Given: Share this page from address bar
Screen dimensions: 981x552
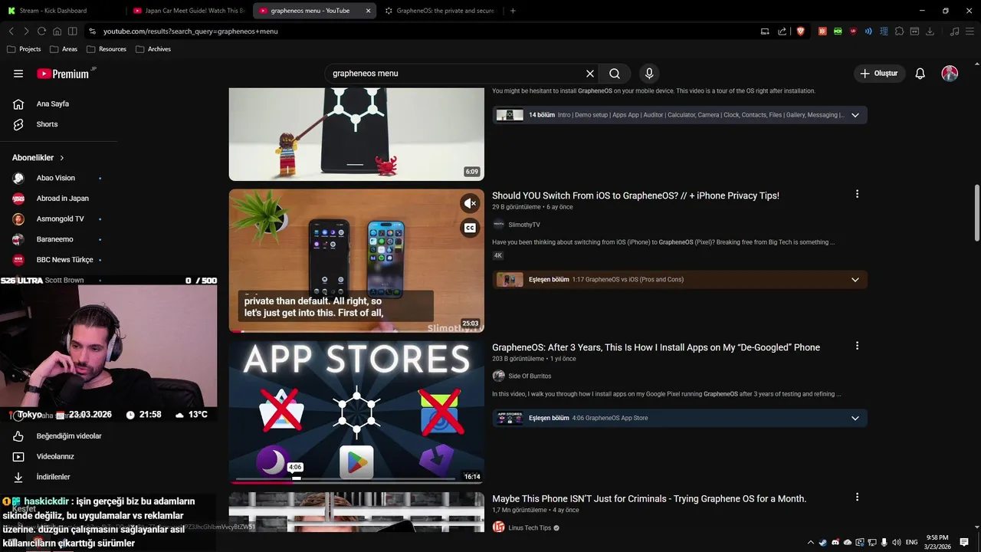Looking at the screenshot, I should 782,31.
